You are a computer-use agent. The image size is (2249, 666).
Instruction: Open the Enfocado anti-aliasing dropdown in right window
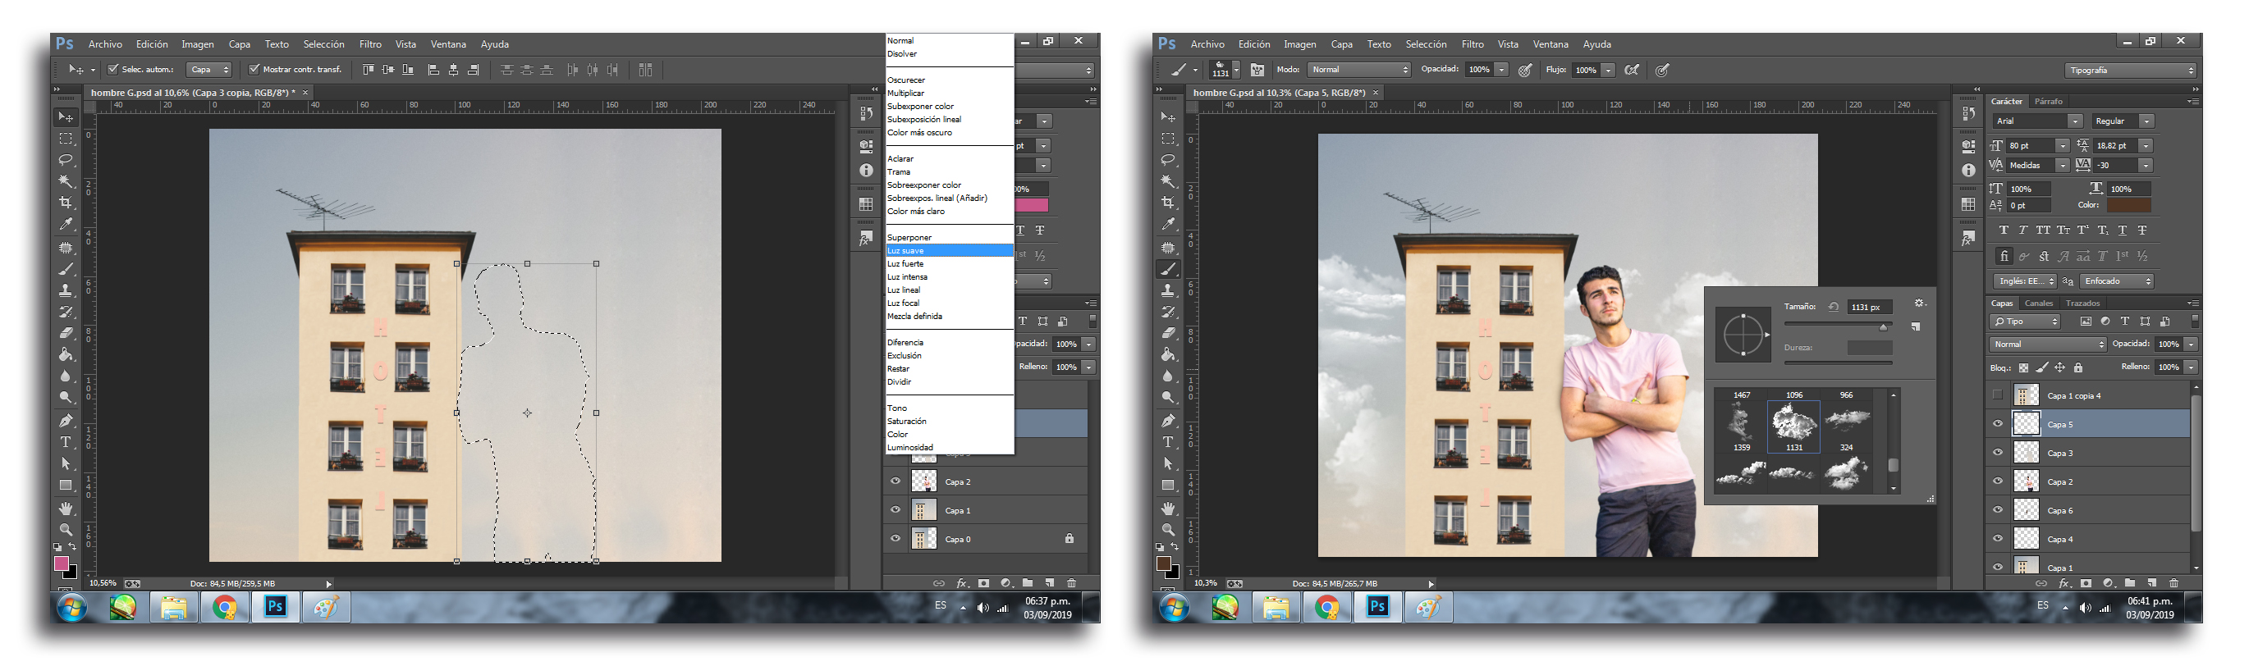(2116, 281)
